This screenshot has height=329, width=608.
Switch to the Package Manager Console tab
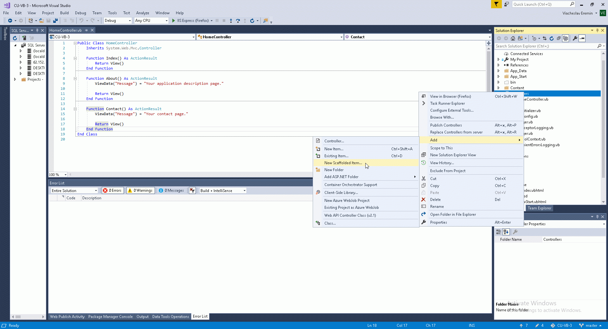point(110,317)
